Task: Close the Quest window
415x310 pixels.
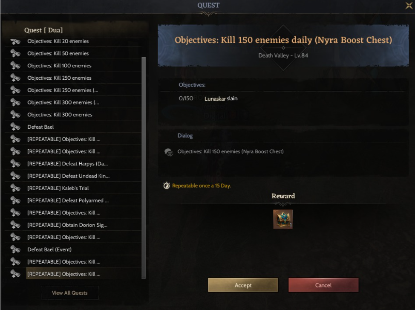Action: coord(409,5)
